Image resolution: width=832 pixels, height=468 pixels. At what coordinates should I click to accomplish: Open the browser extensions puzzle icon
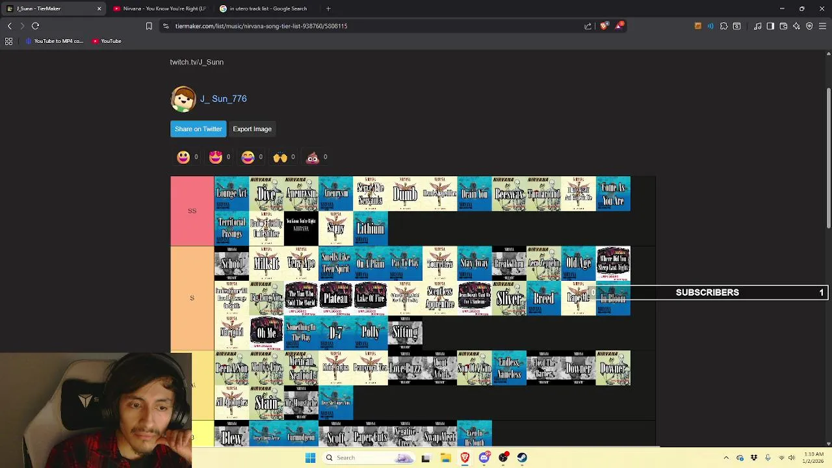point(723,26)
